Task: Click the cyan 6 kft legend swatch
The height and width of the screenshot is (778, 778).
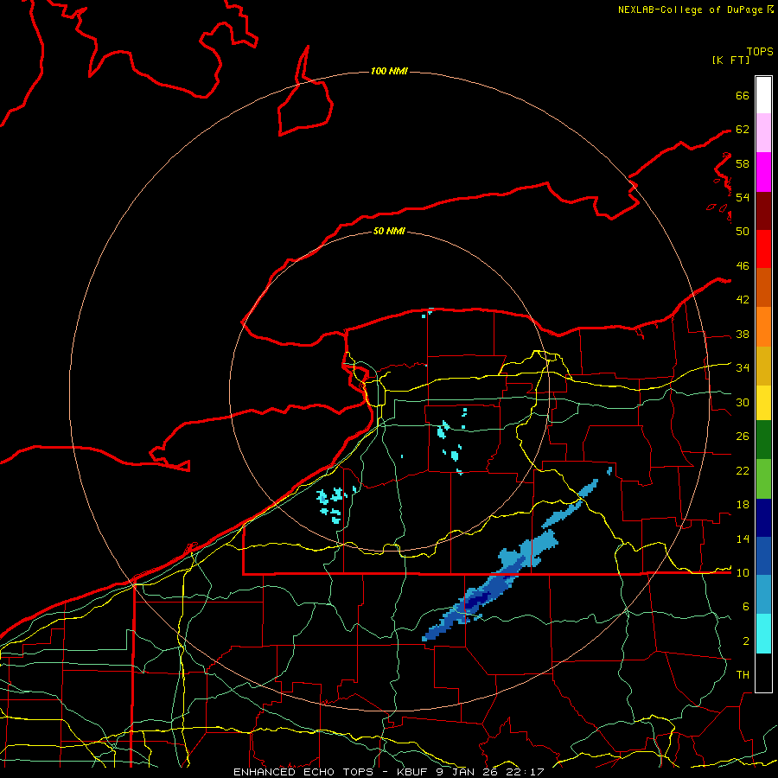Action: coord(763,634)
